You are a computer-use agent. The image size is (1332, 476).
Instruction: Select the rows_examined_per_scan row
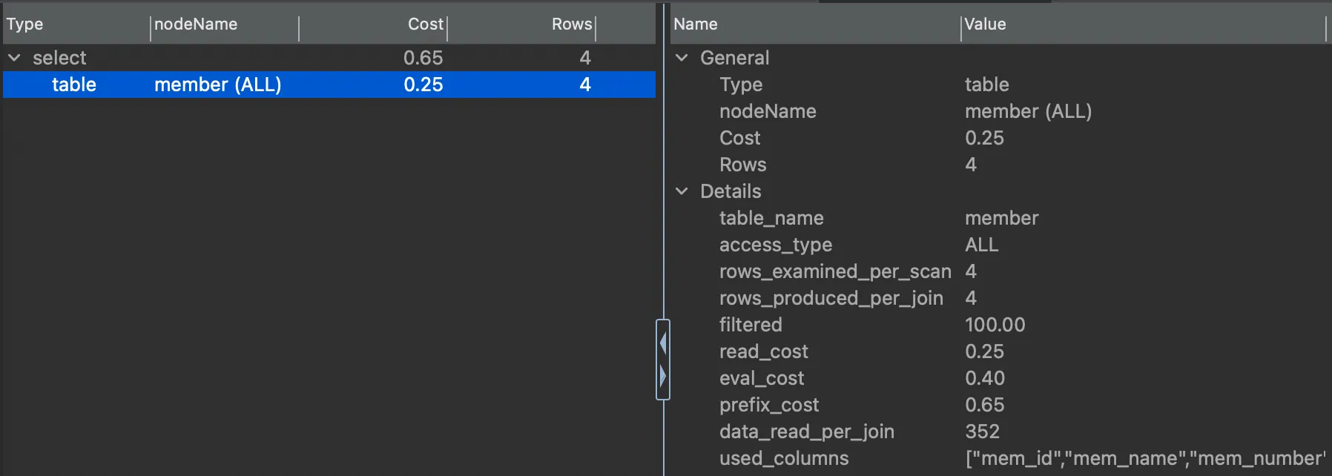[834, 271]
